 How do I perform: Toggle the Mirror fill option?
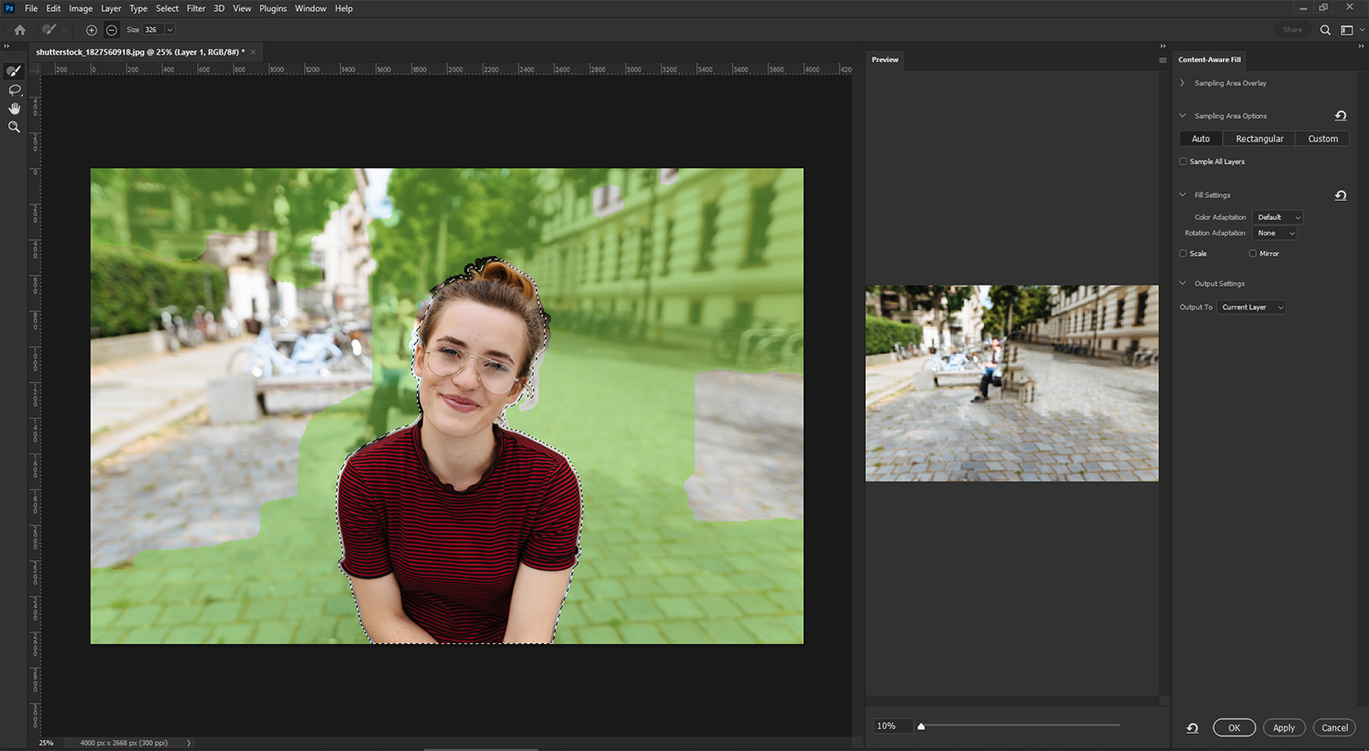coord(1252,253)
